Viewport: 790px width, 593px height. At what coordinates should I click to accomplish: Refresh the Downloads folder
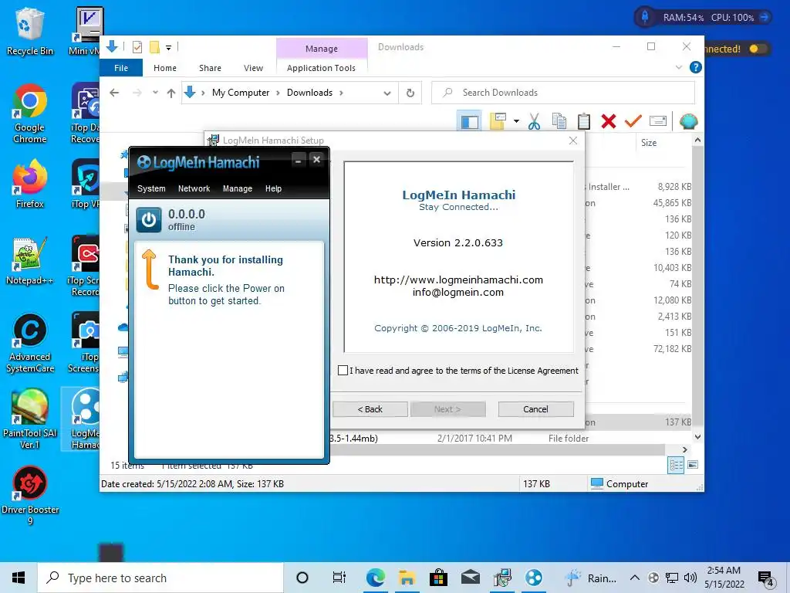click(x=410, y=93)
